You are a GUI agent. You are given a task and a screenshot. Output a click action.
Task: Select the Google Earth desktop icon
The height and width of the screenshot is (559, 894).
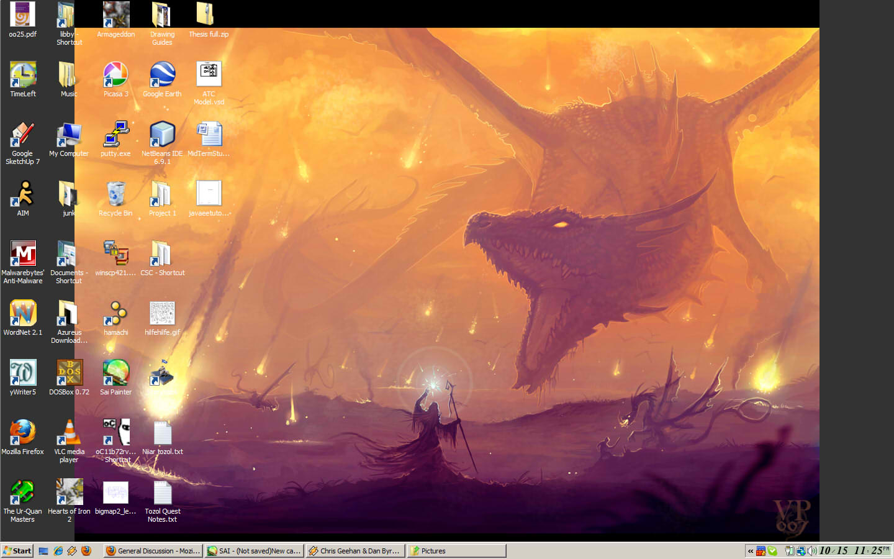click(x=162, y=75)
